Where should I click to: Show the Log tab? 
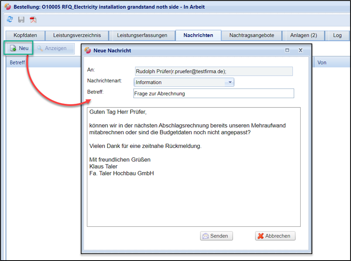point(337,35)
